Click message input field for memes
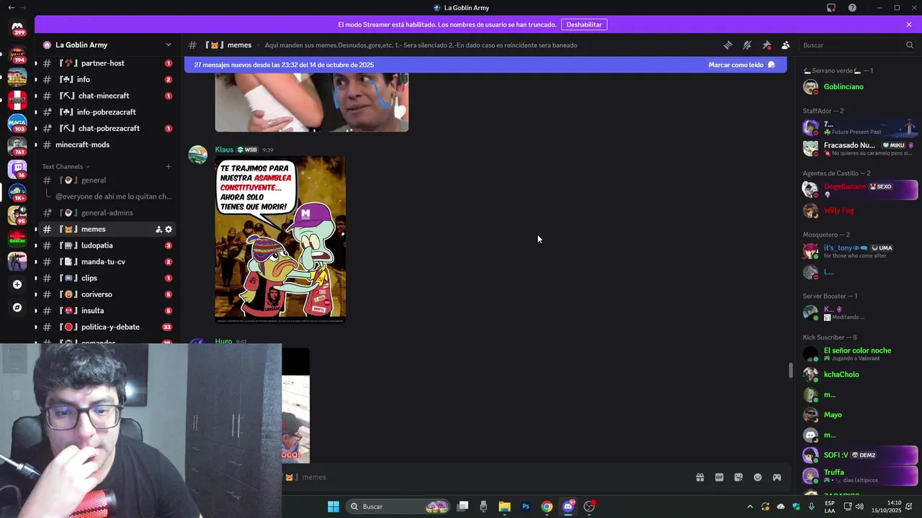922x518 pixels. [x=483, y=477]
